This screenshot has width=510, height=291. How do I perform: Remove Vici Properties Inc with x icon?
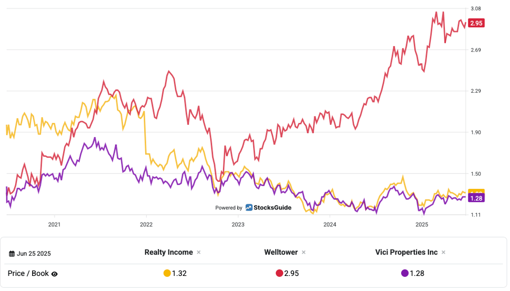point(443,252)
